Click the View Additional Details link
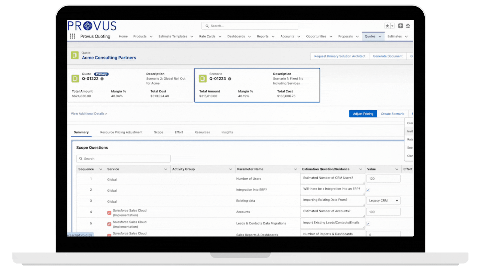This screenshot has height=270, width=481. point(89,113)
